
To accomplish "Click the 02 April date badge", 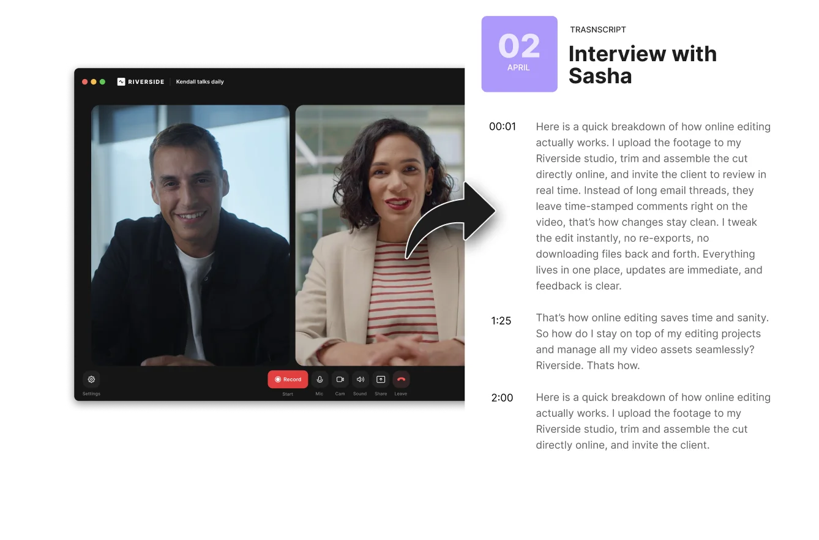I will tap(519, 54).
